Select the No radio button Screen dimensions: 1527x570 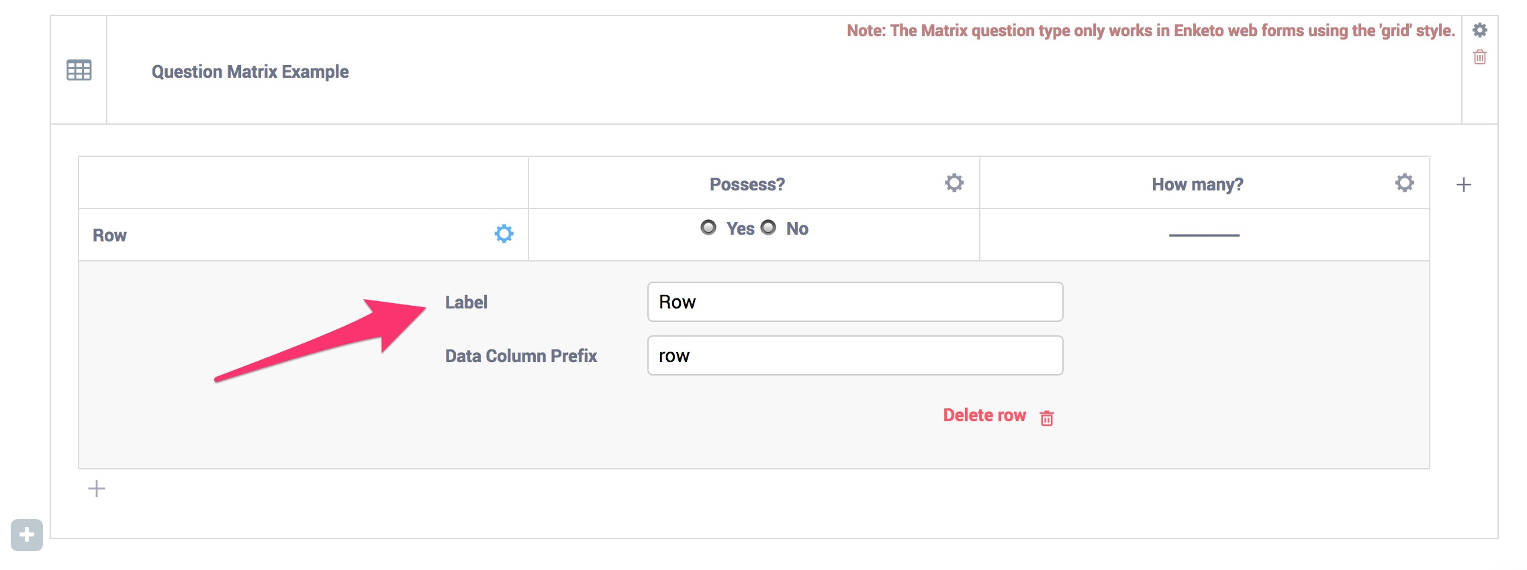tap(768, 228)
